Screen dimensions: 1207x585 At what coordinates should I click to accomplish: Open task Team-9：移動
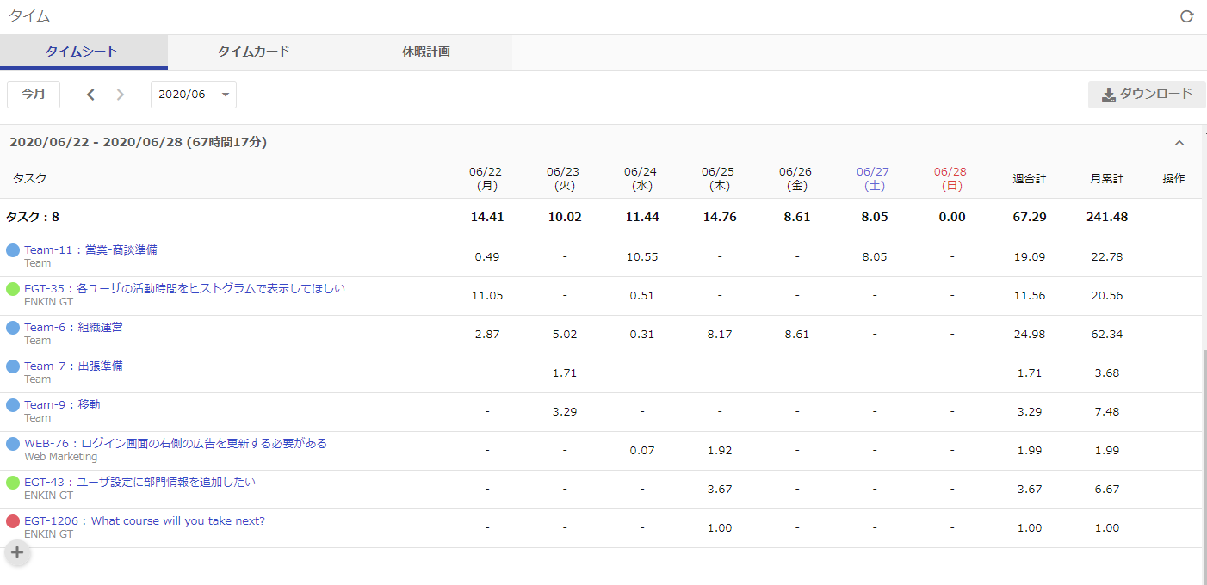tap(62, 404)
